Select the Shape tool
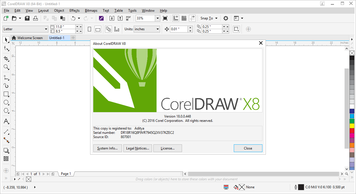The height and width of the screenshot is (194, 356). (6, 48)
